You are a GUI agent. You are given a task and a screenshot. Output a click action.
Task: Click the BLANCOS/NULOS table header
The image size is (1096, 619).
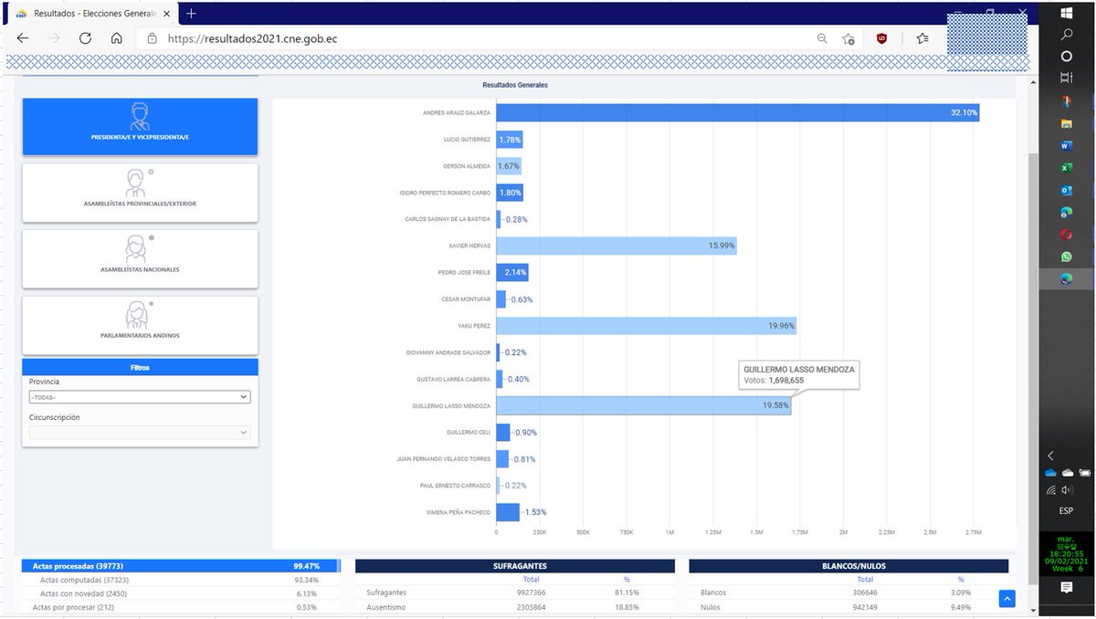coord(848,566)
